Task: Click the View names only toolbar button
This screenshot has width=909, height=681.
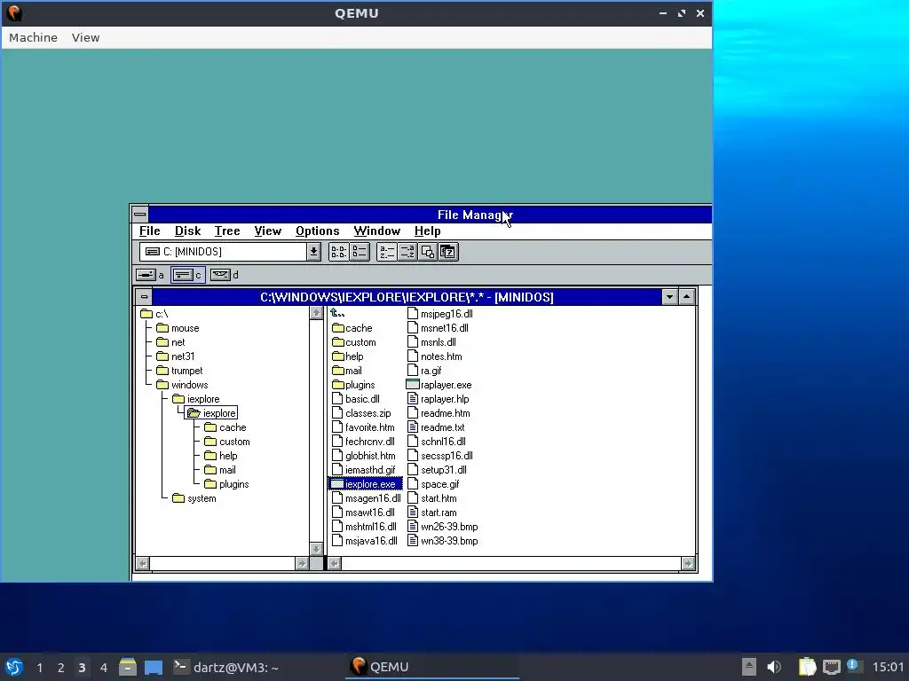Action: click(x=338, y=252)
